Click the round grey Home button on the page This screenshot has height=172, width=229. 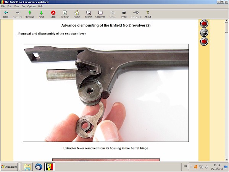204,32
